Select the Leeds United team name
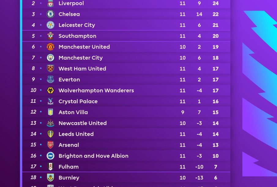 click(x=76, y=134)
